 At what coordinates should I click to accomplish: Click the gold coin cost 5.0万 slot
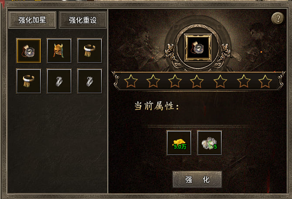point(179,143)
